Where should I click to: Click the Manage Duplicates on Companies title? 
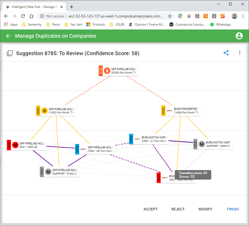pyautogui.click(x=56, y=36)
